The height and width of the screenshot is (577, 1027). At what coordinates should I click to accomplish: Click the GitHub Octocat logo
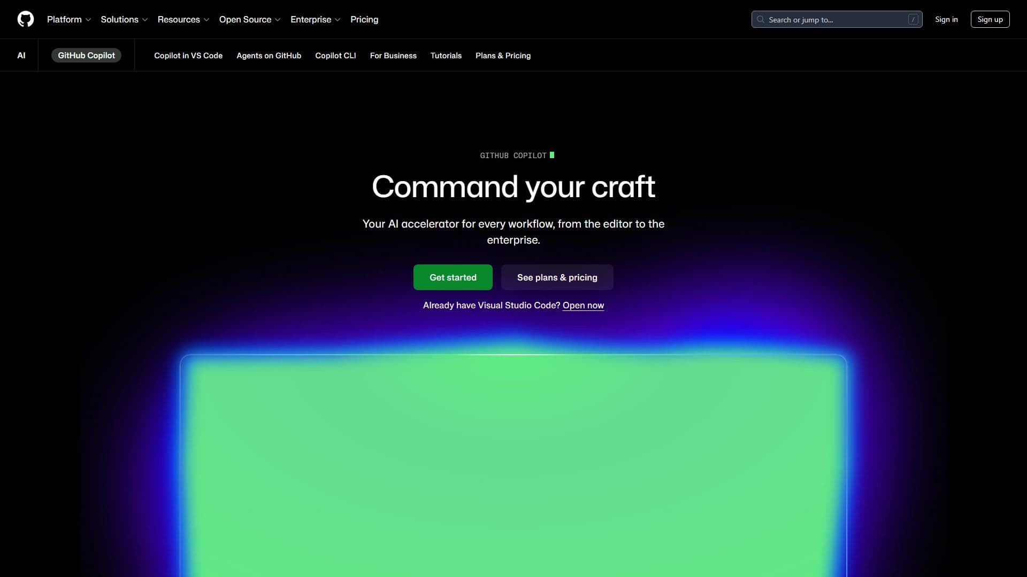coord(26,19)
